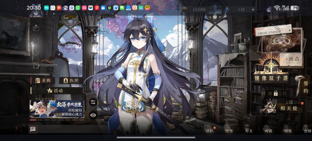
Task: Open the 成就 achievements menu
Action: (x=268, y=129)
